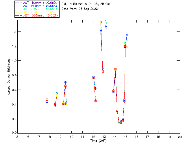Screen dimensions: 185x148
Task: Click the purple dashed line sample for 400nm
Action: pos(18,3)
